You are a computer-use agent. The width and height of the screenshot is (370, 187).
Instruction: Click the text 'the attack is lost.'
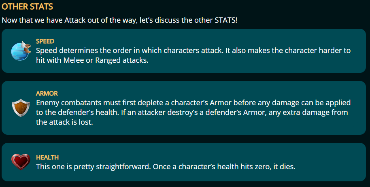[x=64, y=122]
